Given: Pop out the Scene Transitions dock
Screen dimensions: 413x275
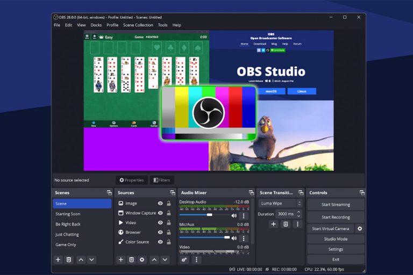Looking at the screenshot, I should pos(301,193).
